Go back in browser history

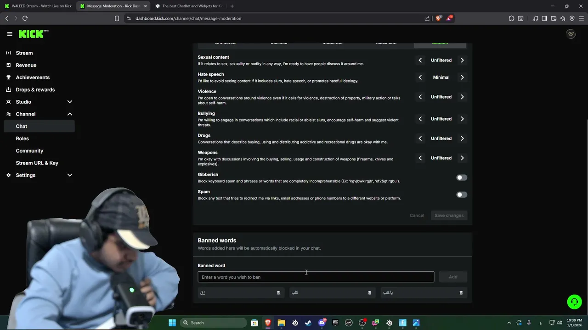click(x=6, y=18)
